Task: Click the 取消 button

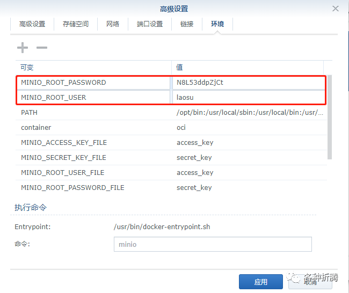Action: coord(310,282)
